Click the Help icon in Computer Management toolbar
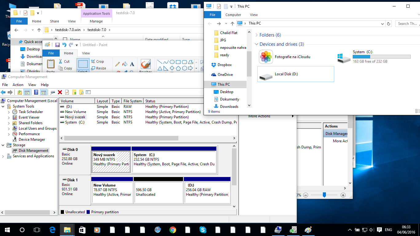The image size is (420, 236). click(x=36, y=92)
